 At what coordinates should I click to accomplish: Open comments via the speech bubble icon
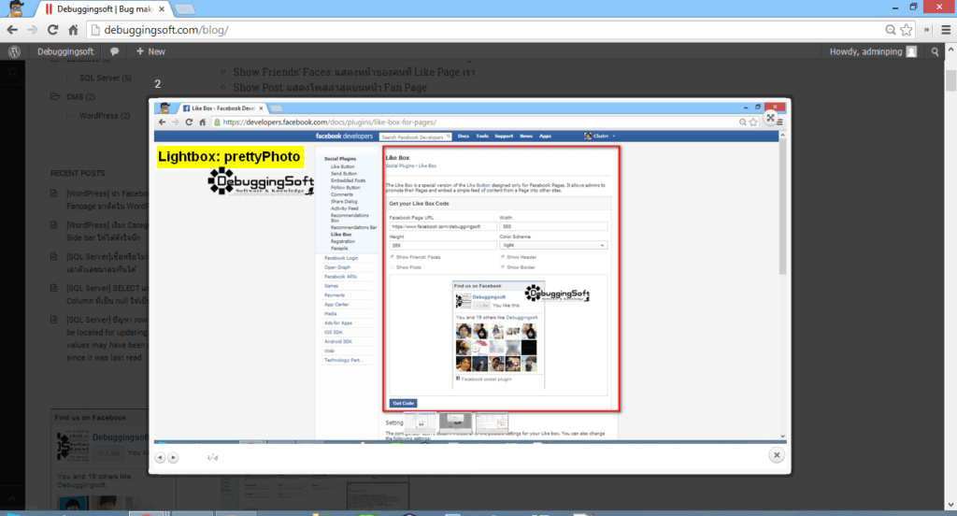[115, 52]
